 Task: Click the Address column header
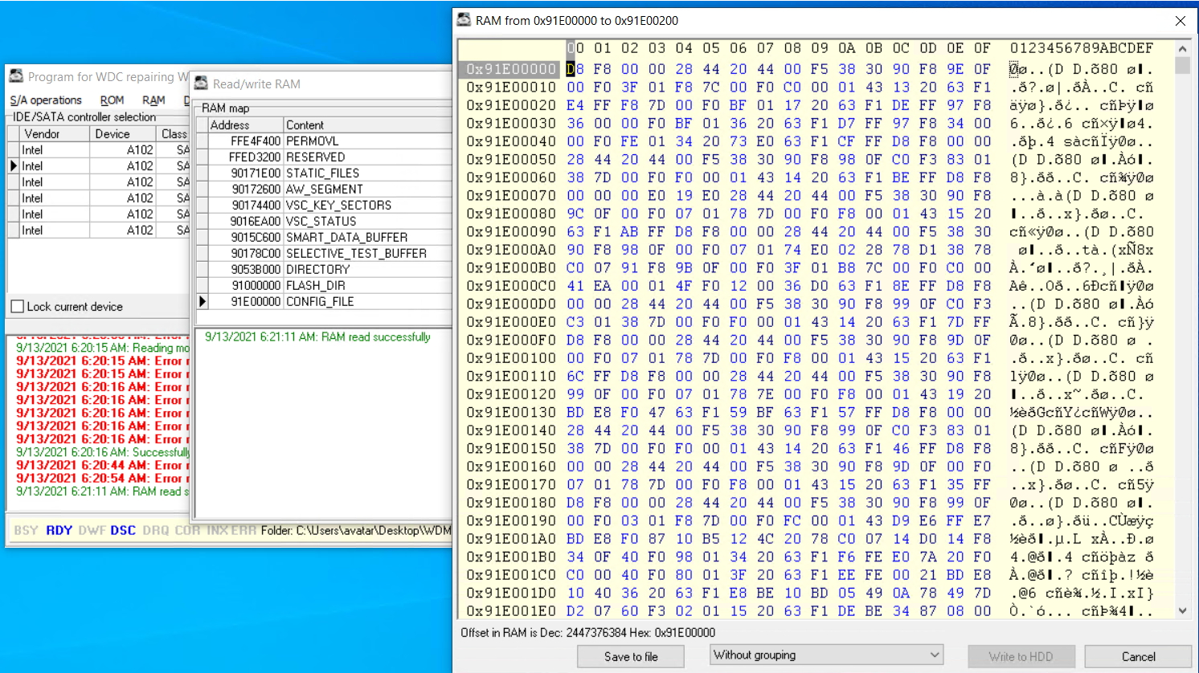[x=246, y=125]
